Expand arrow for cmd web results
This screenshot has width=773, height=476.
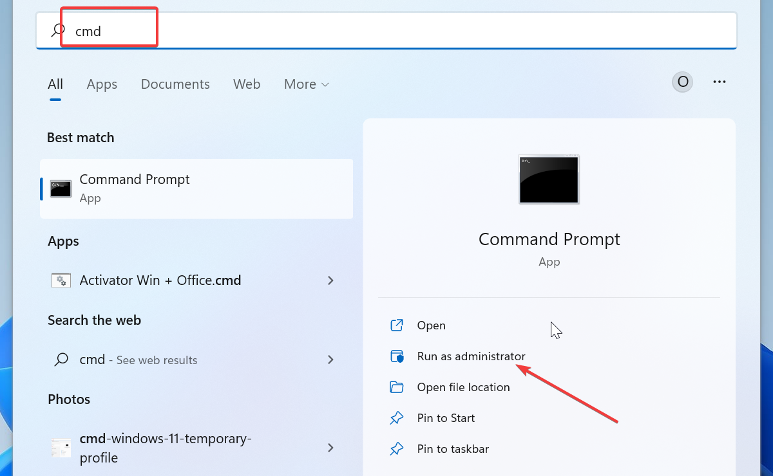330,360
